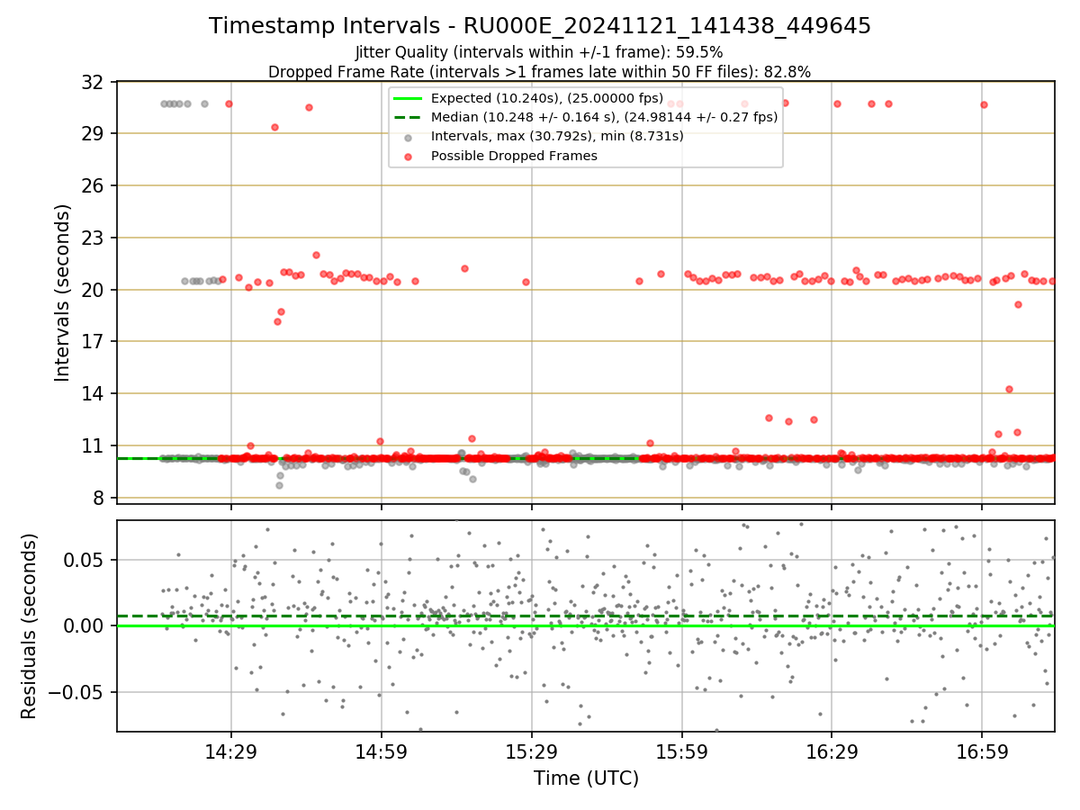Click the legend entry "Intervals, max (30.792s), min (8.731s)"
This screenshot has height=810, width=1080.
557,137
